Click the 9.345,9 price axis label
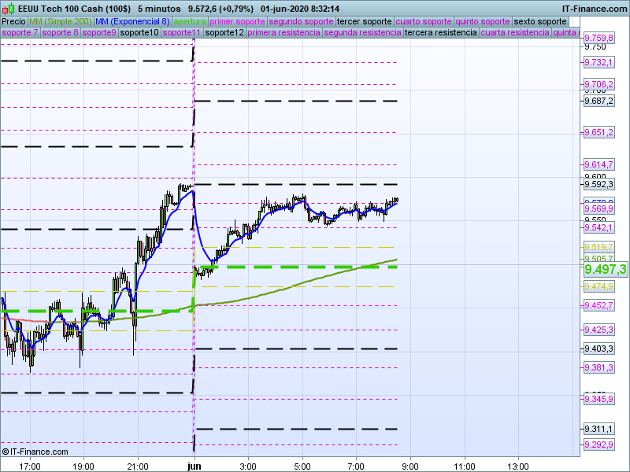 (x=598, y=399)
